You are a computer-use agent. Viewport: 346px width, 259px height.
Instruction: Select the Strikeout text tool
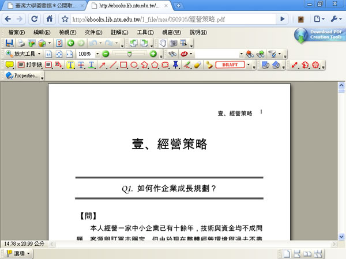click(x=81, y=64)
